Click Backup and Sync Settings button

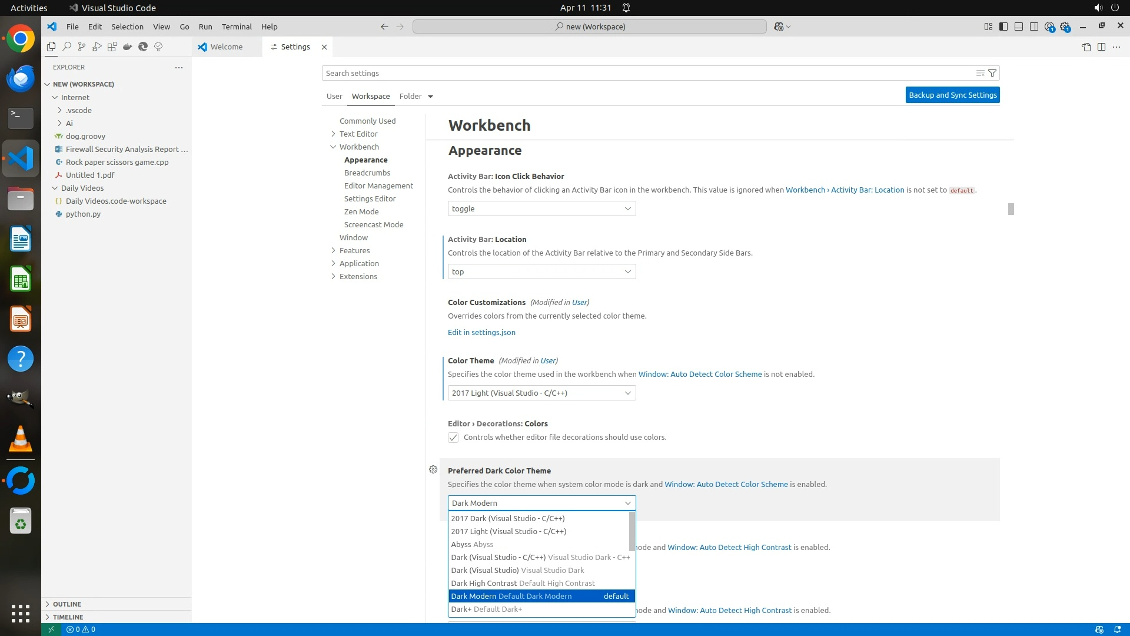[x=952, y=95]
